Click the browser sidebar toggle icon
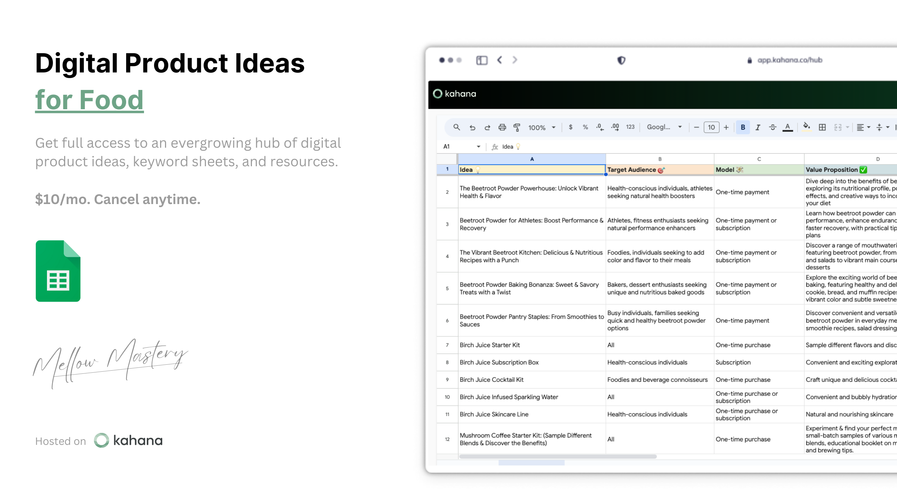 click(482, 60)
